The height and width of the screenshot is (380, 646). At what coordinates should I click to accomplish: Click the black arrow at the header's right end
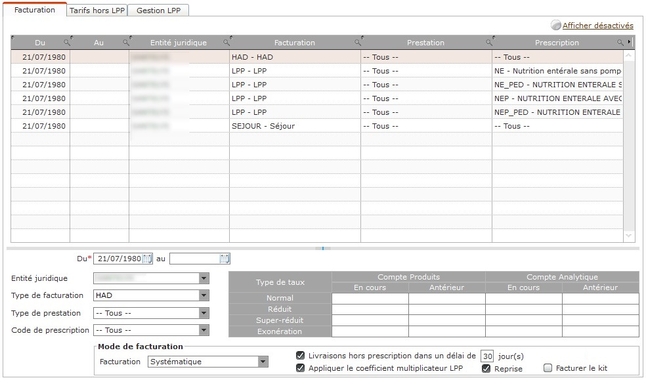tap(629, 41)
